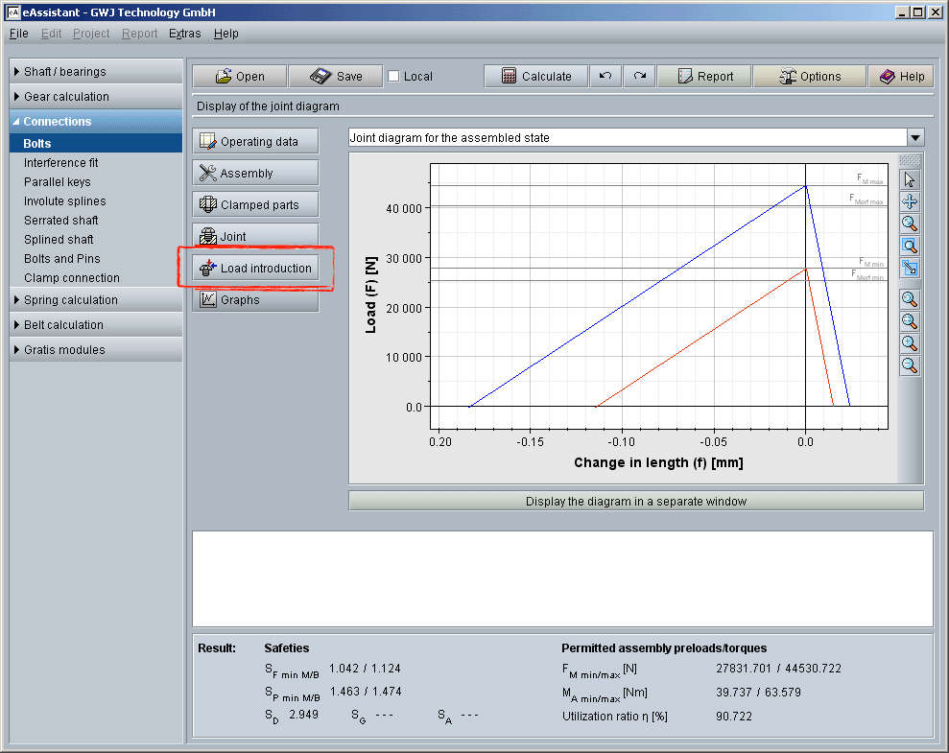The height and width of the screenshot is (753, 949).
Task: Enable the Local checkbox
Action: (x=394, y=77)
